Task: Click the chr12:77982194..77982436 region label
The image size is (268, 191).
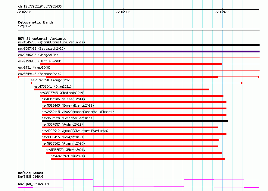Action: (x=40, y=6)
